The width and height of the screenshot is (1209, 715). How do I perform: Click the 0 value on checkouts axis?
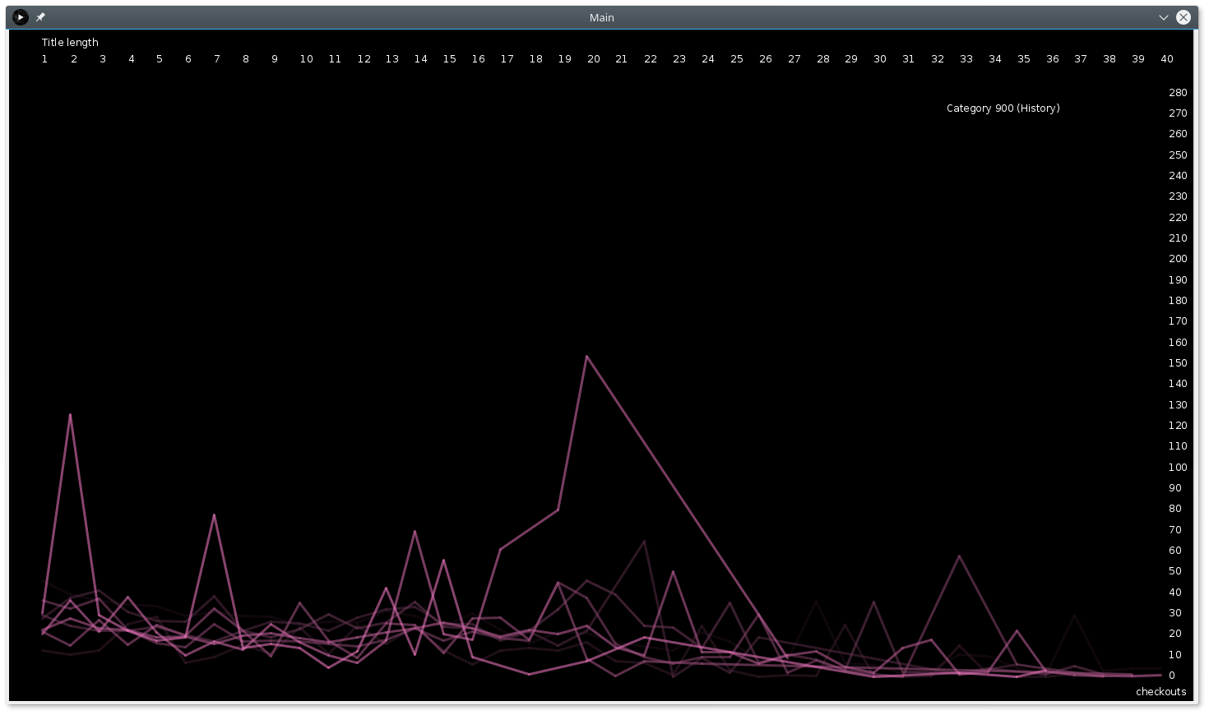tap(1172, 676)
